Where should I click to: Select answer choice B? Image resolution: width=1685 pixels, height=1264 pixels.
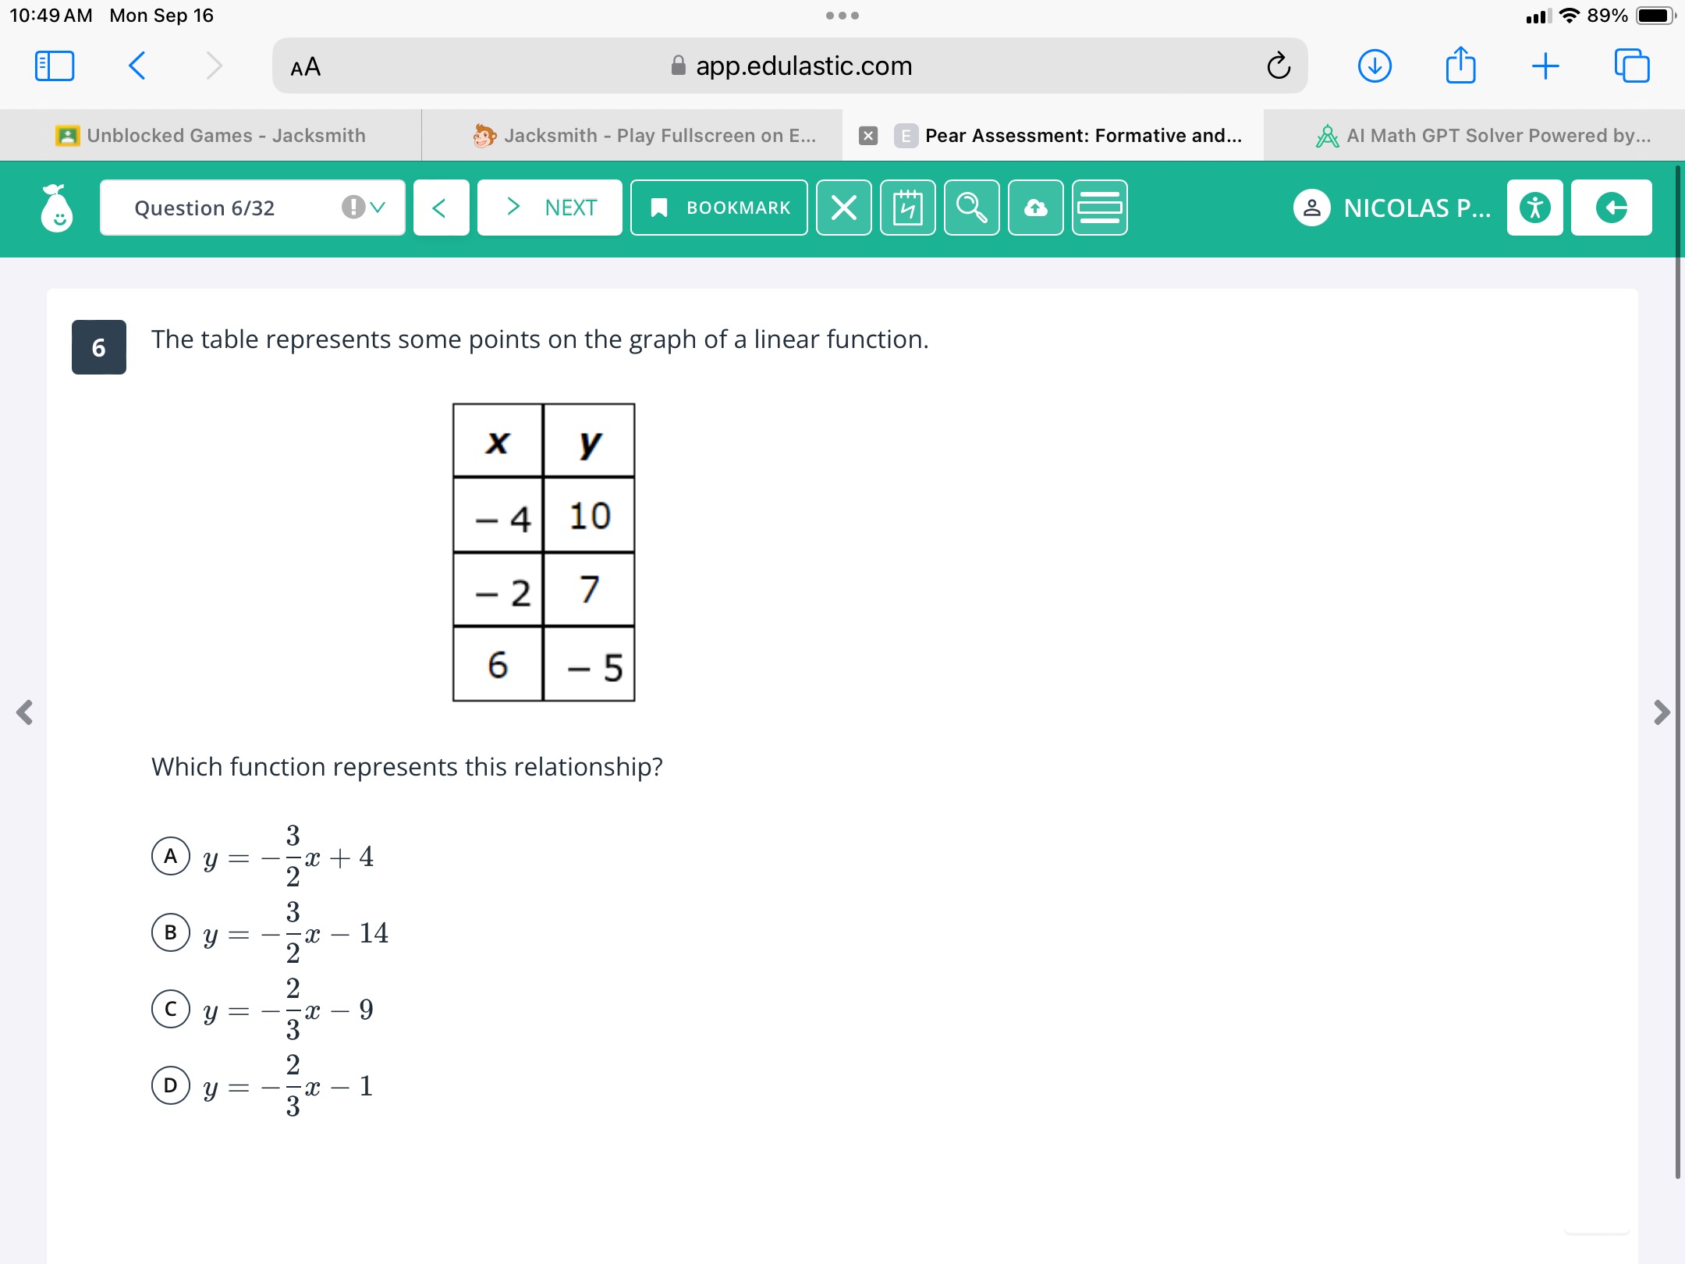(171, 932)
